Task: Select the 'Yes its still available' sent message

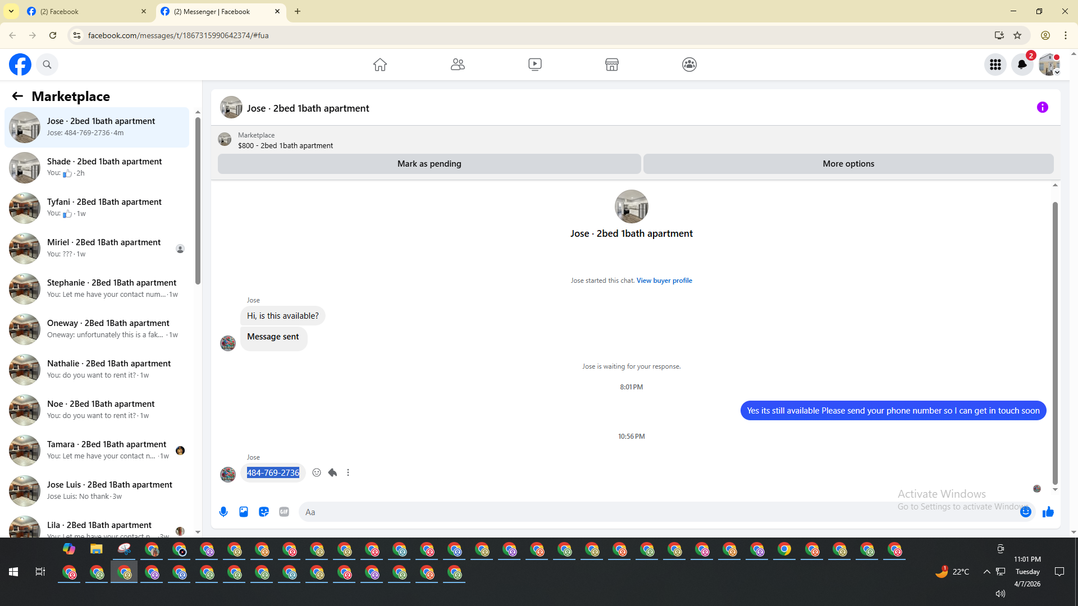Action: [x=893, y=411]
